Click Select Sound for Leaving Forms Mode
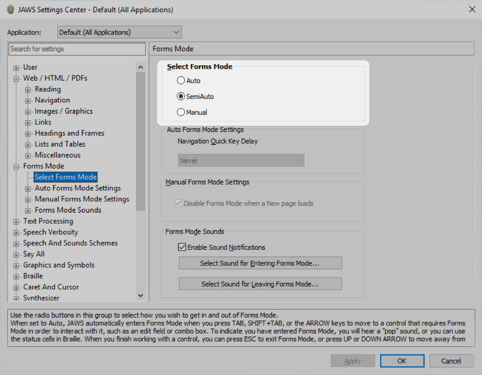Viewport: 482px width, 375px height. click(x=260, y=284)
